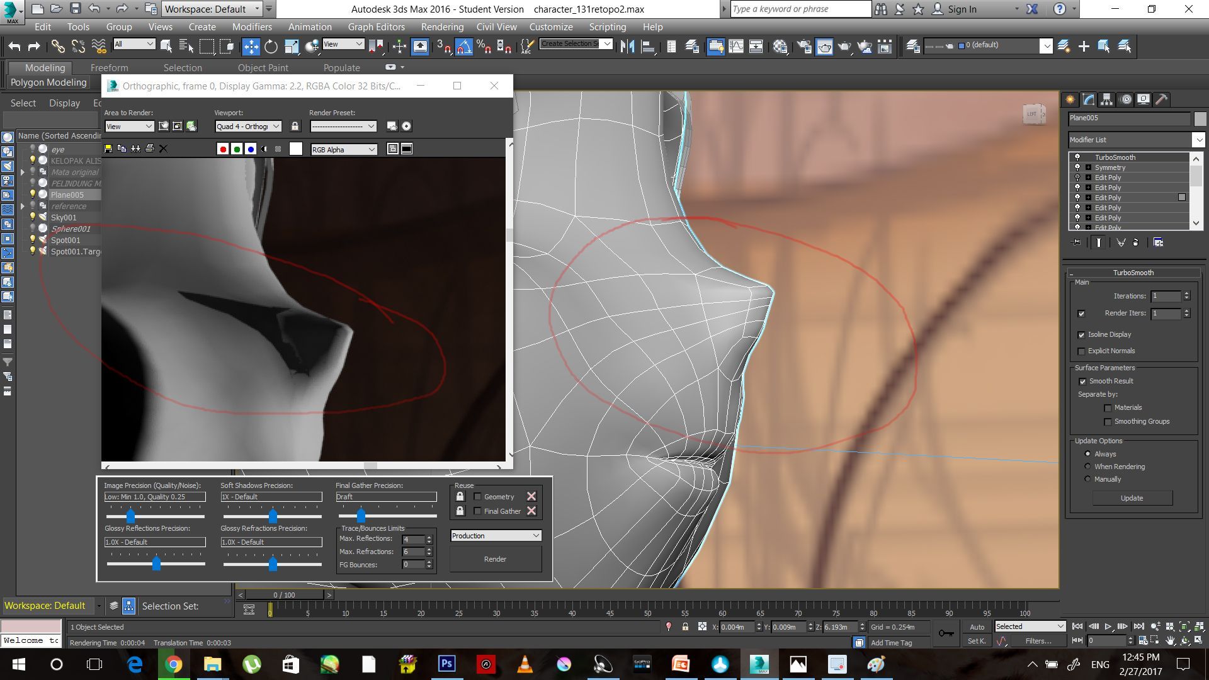Viewport: 1209px width, 680px height.
Task: Click the TurboSmooth Update button
Action: 1132,498
